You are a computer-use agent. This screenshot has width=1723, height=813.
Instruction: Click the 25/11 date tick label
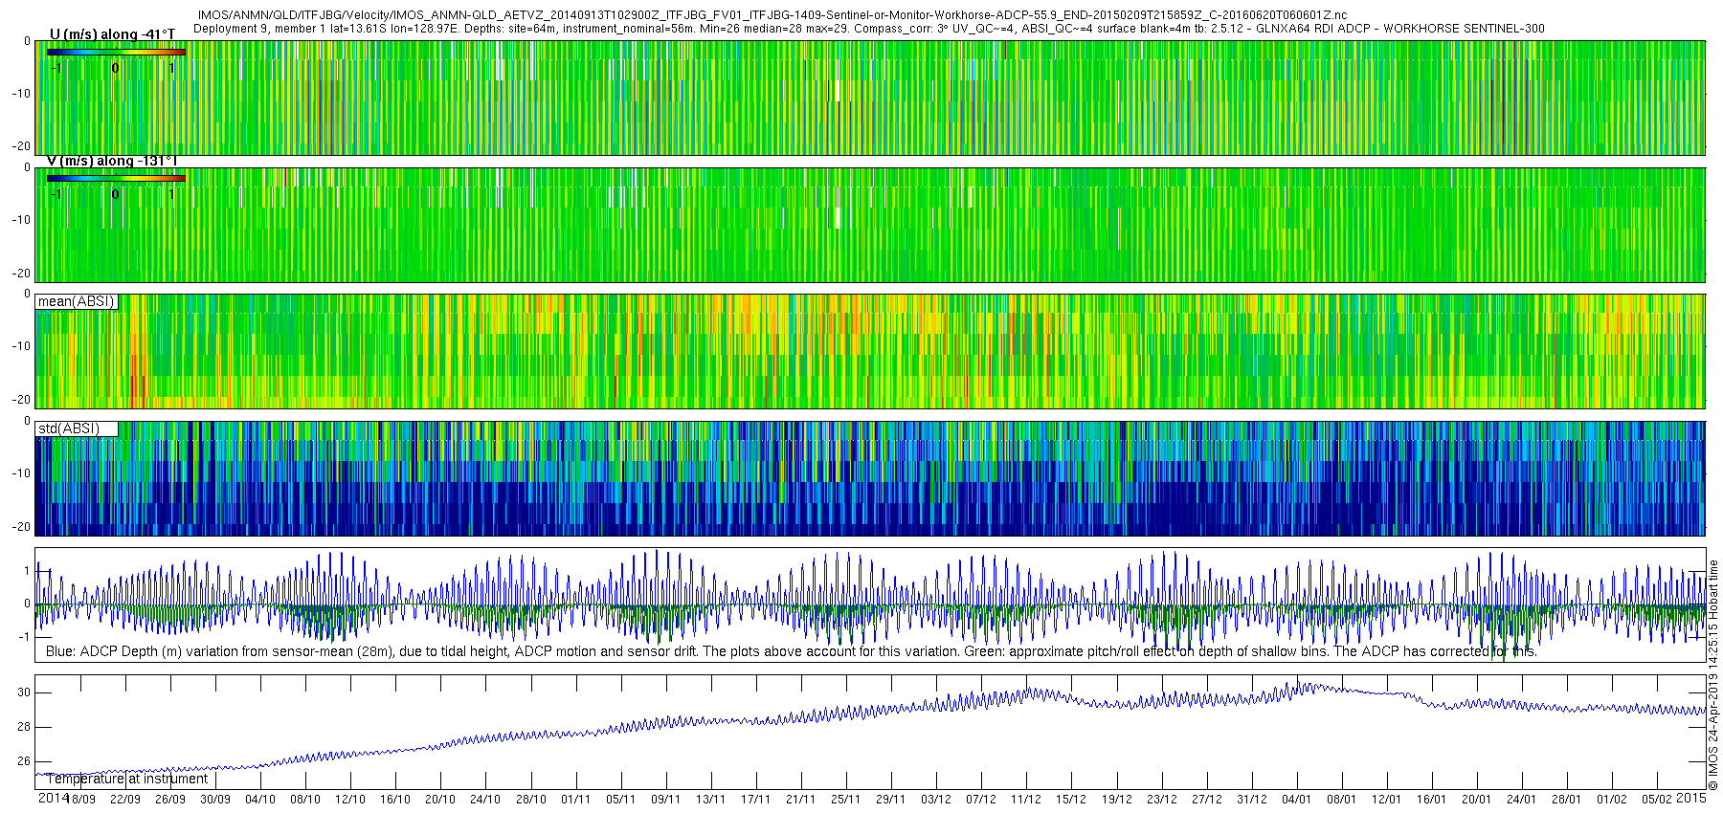845,800
